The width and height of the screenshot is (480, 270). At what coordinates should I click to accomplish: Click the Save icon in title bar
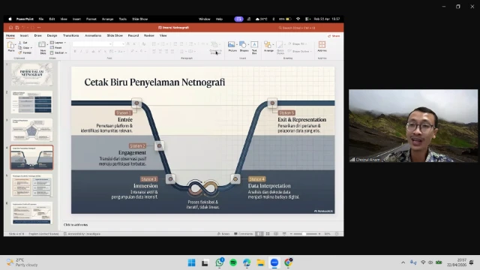[x=17, y=28]
